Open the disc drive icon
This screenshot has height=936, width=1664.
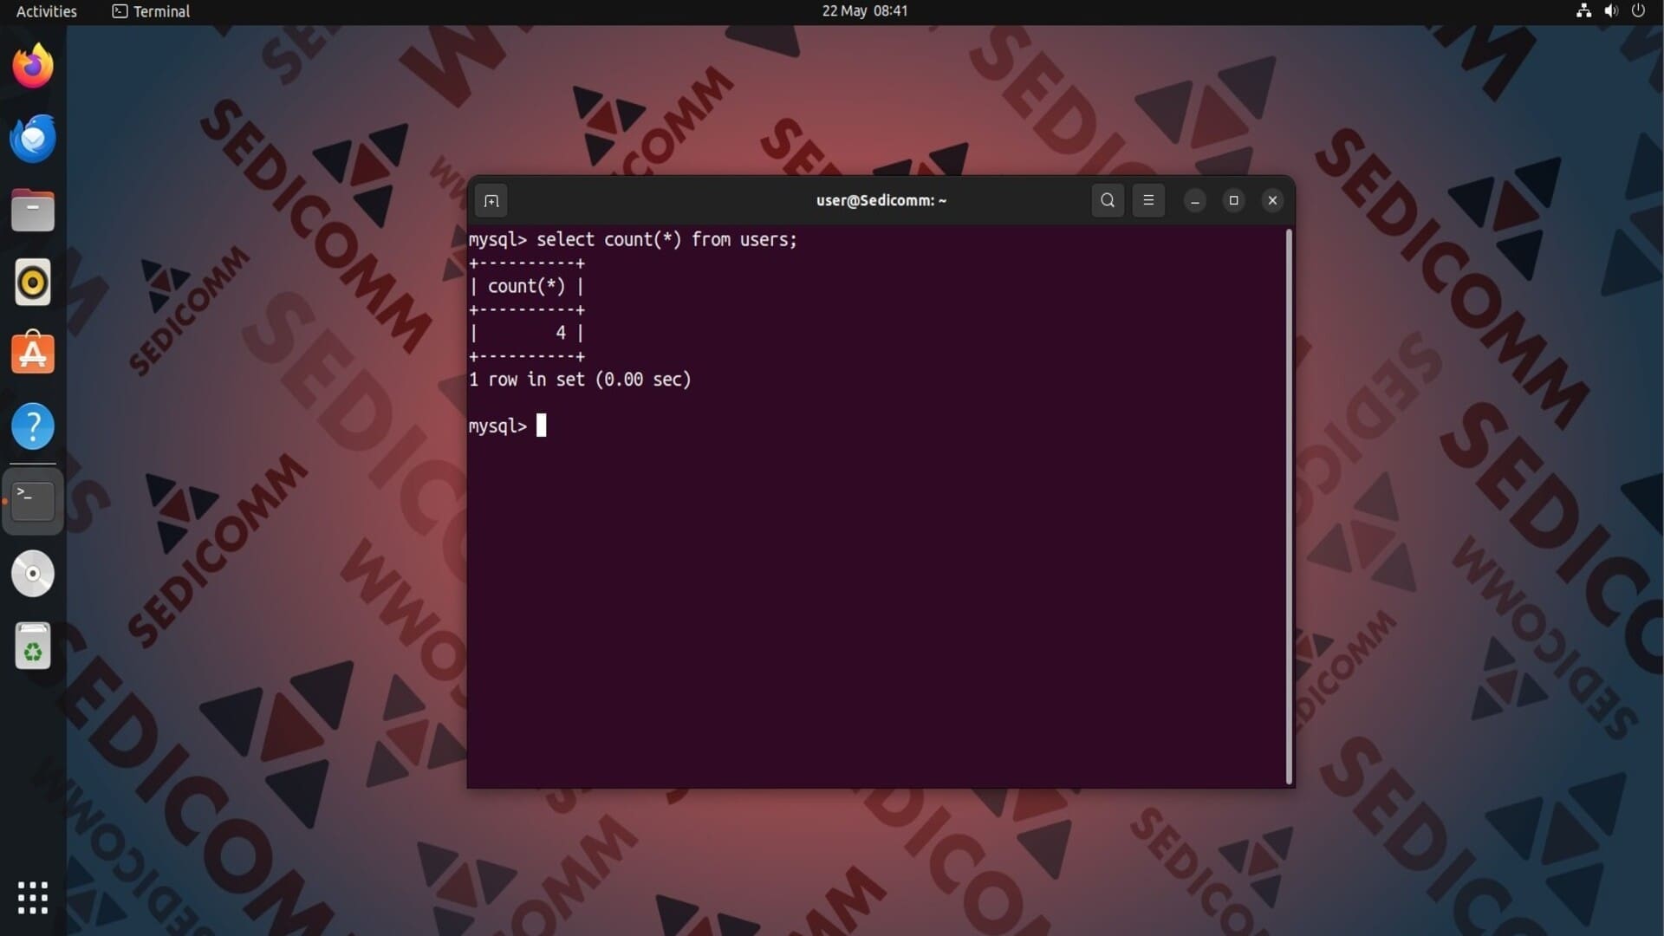click(x=33, y=574)
